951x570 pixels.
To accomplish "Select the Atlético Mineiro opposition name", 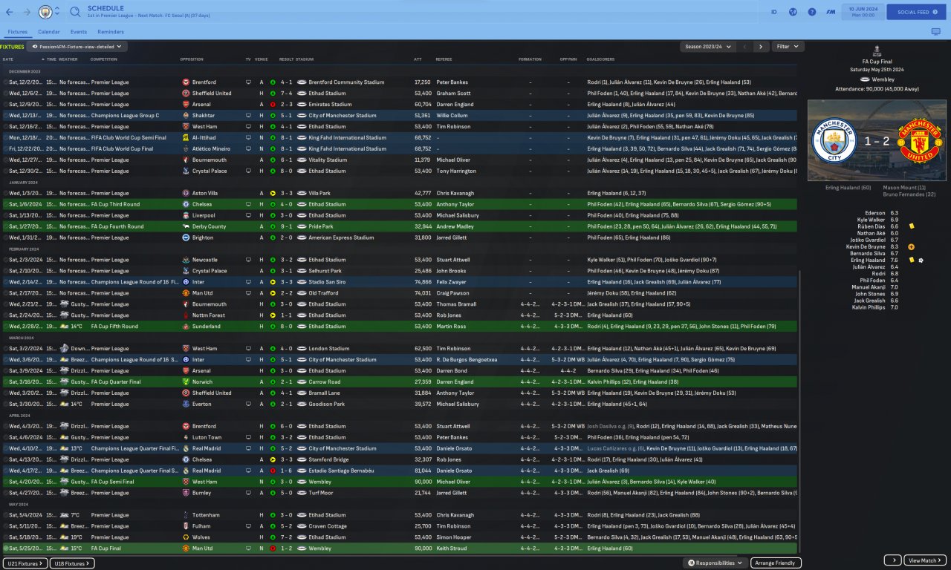I will pos(212,148).
